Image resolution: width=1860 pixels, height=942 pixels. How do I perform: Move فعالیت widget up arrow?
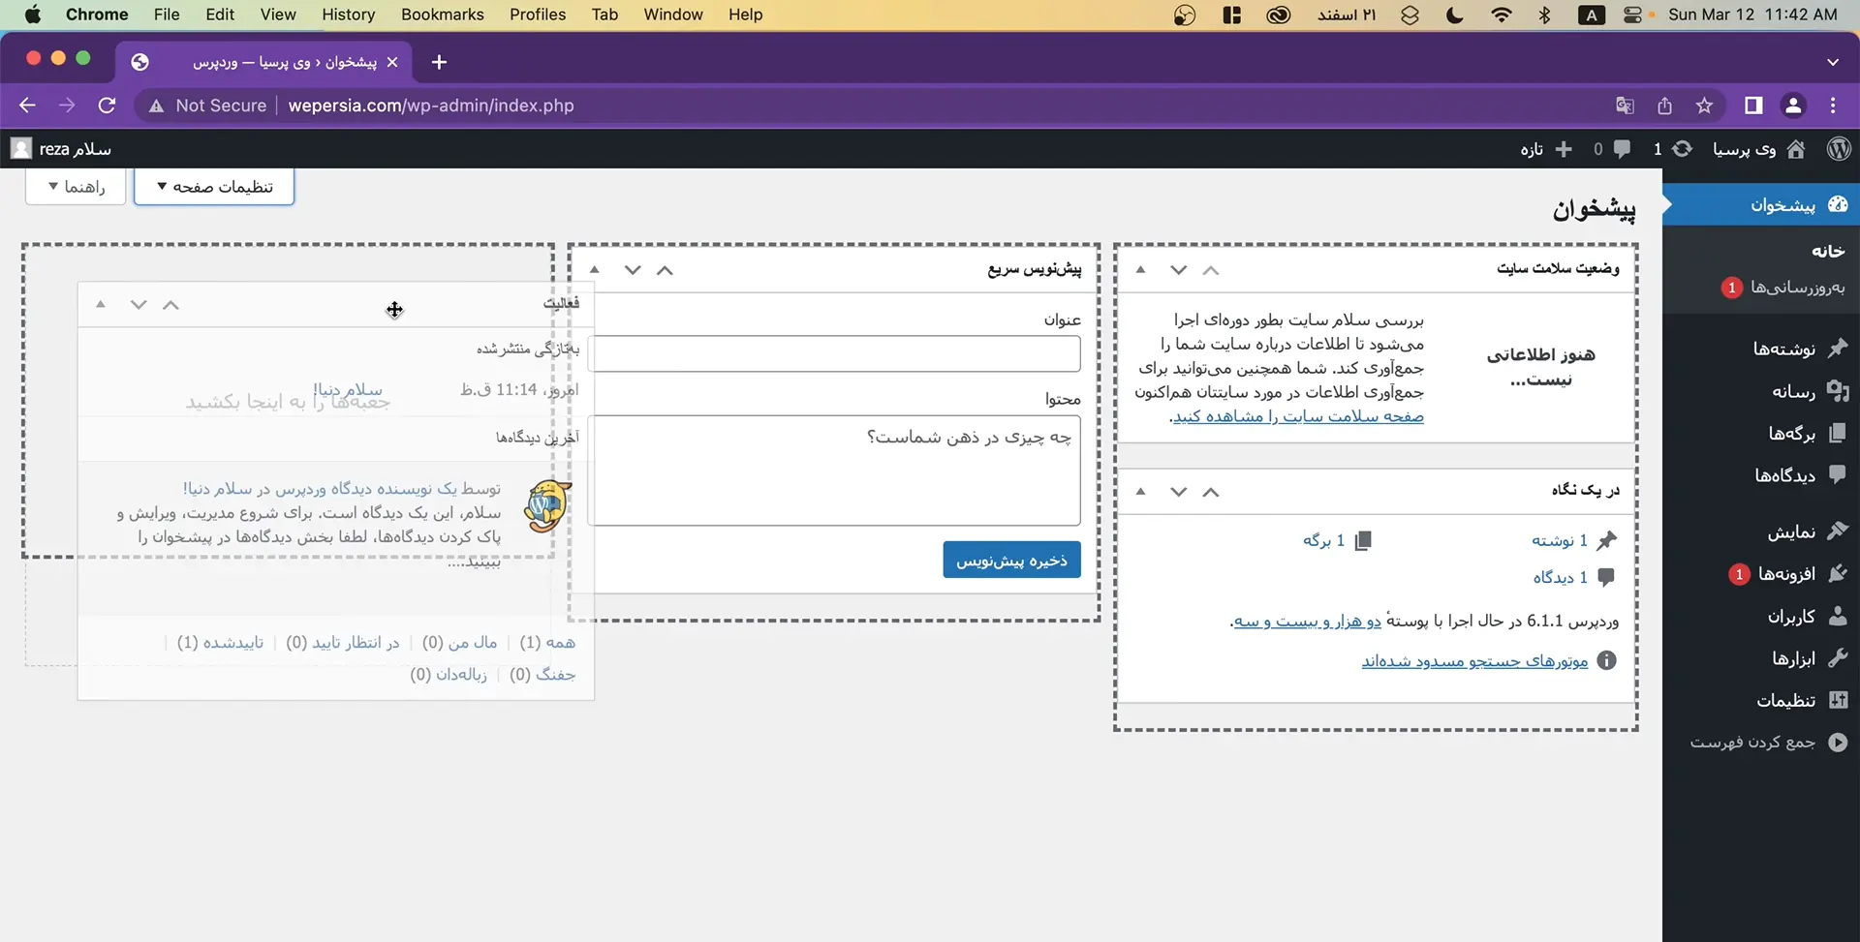click(170, 305)
